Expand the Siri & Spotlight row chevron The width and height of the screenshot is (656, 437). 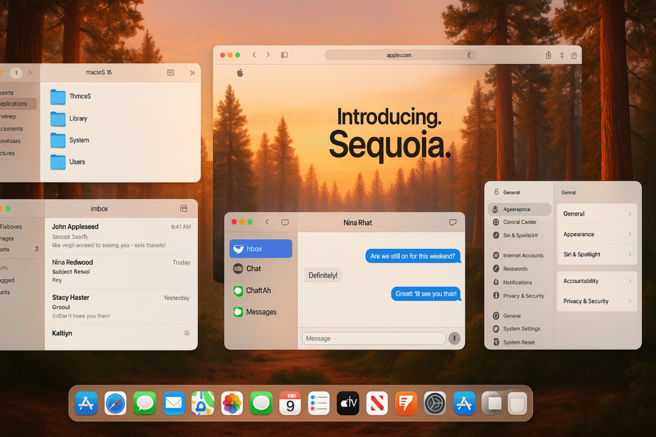630,255
